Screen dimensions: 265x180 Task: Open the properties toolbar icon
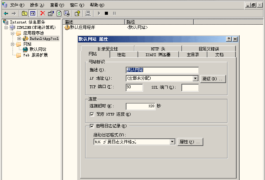coord(51,13)
